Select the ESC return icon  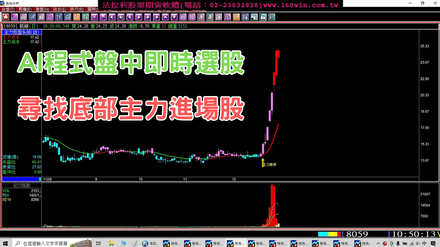14,17
